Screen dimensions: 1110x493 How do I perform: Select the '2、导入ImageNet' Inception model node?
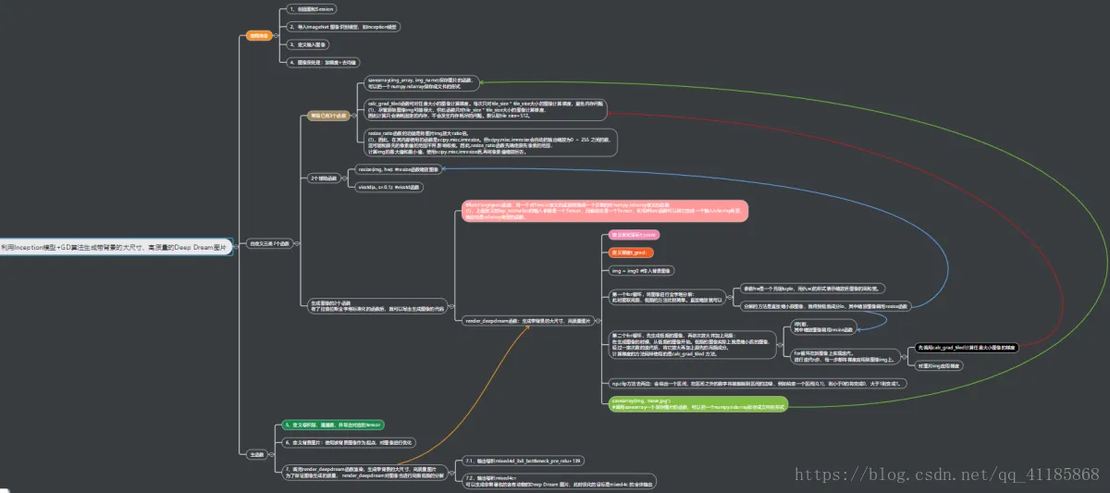click(x=341, y=27)
